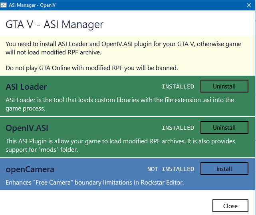Click the GTA V - ASI Manager heading

tap(55, 24)
